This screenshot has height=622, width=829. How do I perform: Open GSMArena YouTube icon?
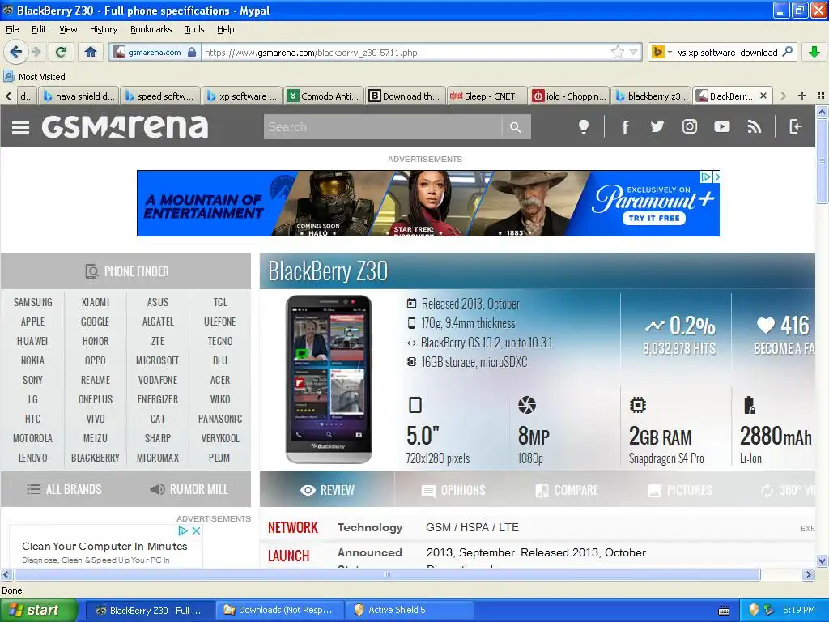pos(721,126)
